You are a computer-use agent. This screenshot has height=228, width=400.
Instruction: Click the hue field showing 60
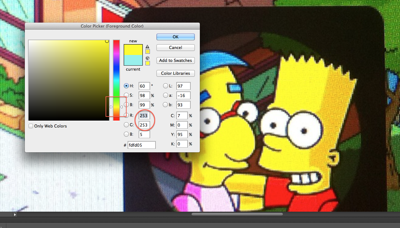click(x=144, y=86)
